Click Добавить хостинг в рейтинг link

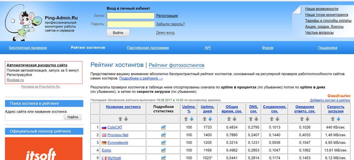330,100
